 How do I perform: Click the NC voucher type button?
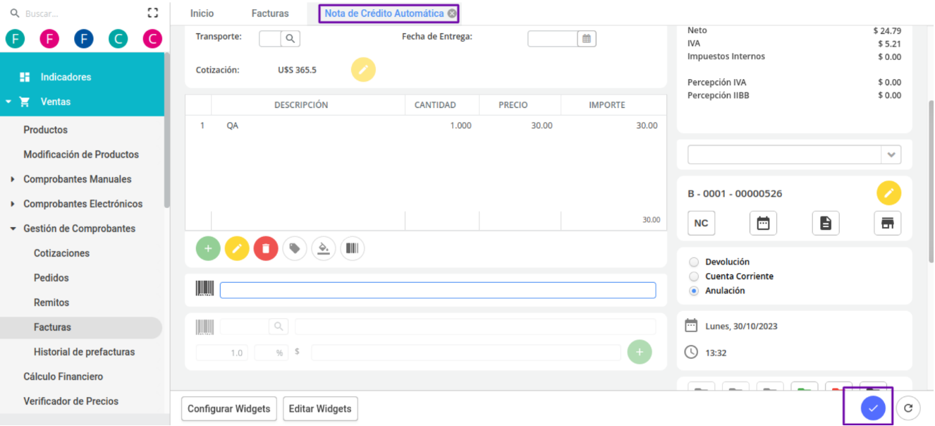(x=701, y=223)
